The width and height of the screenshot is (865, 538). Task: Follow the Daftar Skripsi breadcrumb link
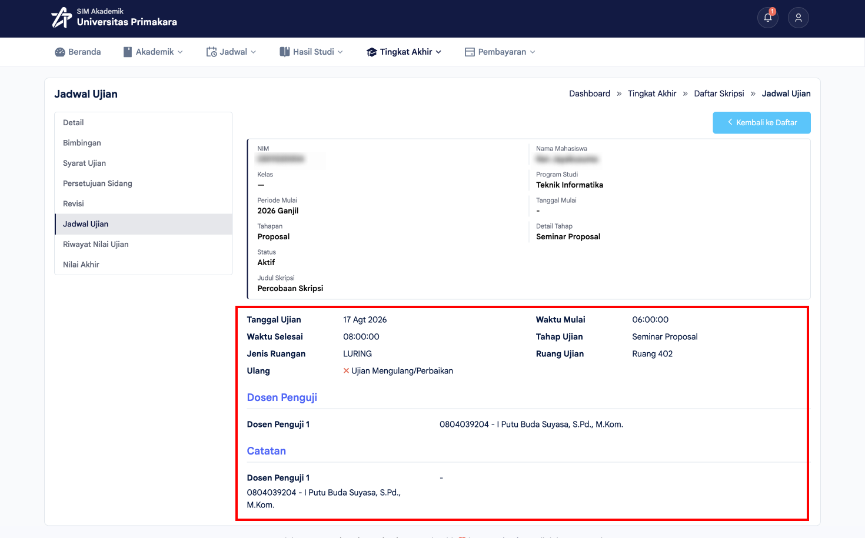719,93
